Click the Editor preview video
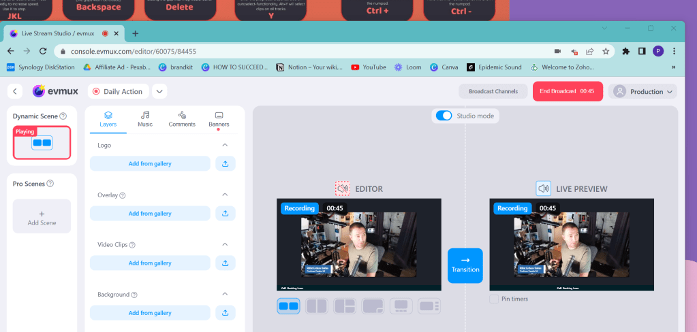The width and height of the screenshot is (697, 332). [359, 244]
